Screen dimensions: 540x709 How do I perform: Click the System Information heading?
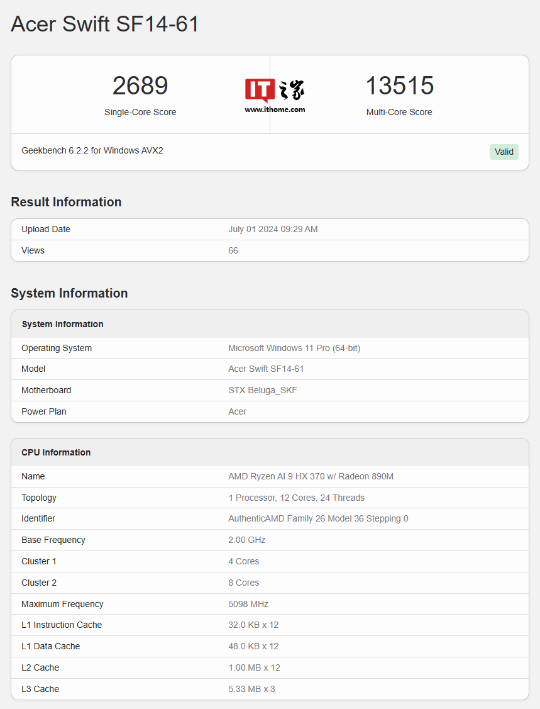tap(69, 293)
